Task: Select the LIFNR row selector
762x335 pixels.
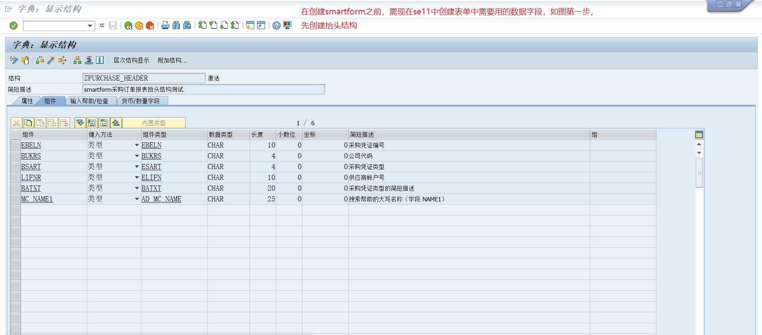Action: click(x=16, y=177)
